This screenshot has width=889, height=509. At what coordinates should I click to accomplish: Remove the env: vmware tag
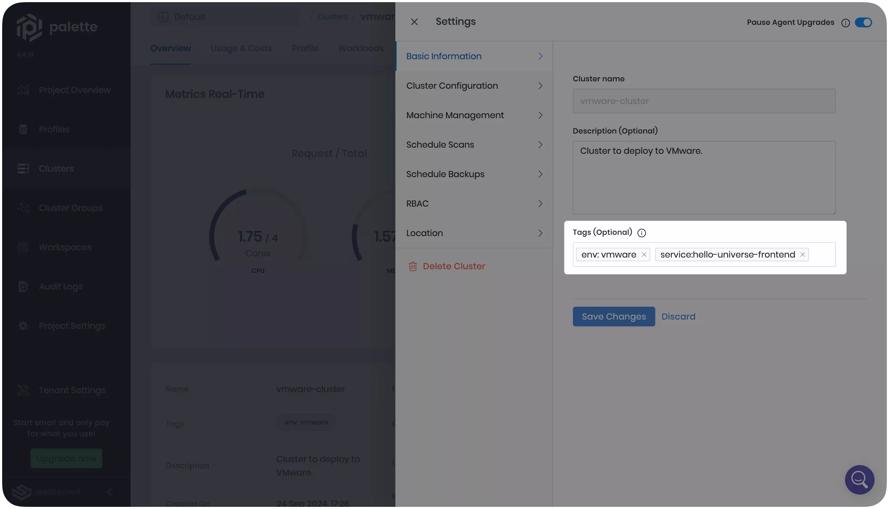[644, 254]
